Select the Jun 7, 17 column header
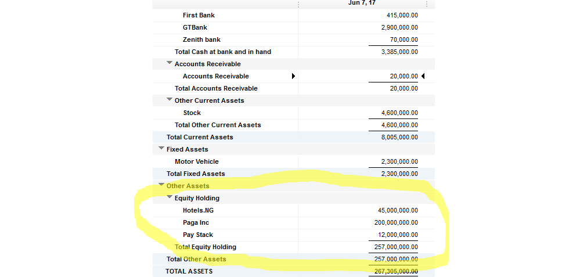The width and height of the screenshot is (580, 277). [x=362, y=3]
